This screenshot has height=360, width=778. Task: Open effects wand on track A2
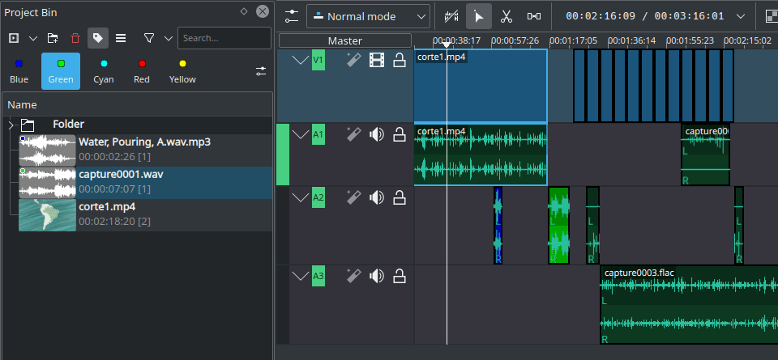[353, 197]
